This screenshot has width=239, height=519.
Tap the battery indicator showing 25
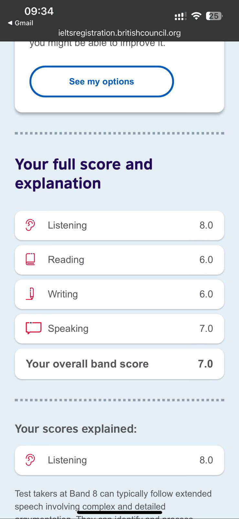click(214, 16)
